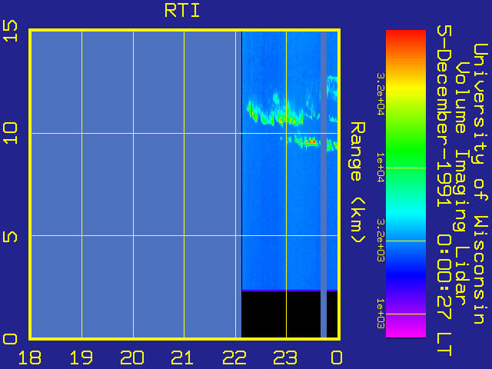
Task: Click the upper 3.2e+04 colorbar label
Action: tap(381, 94)
